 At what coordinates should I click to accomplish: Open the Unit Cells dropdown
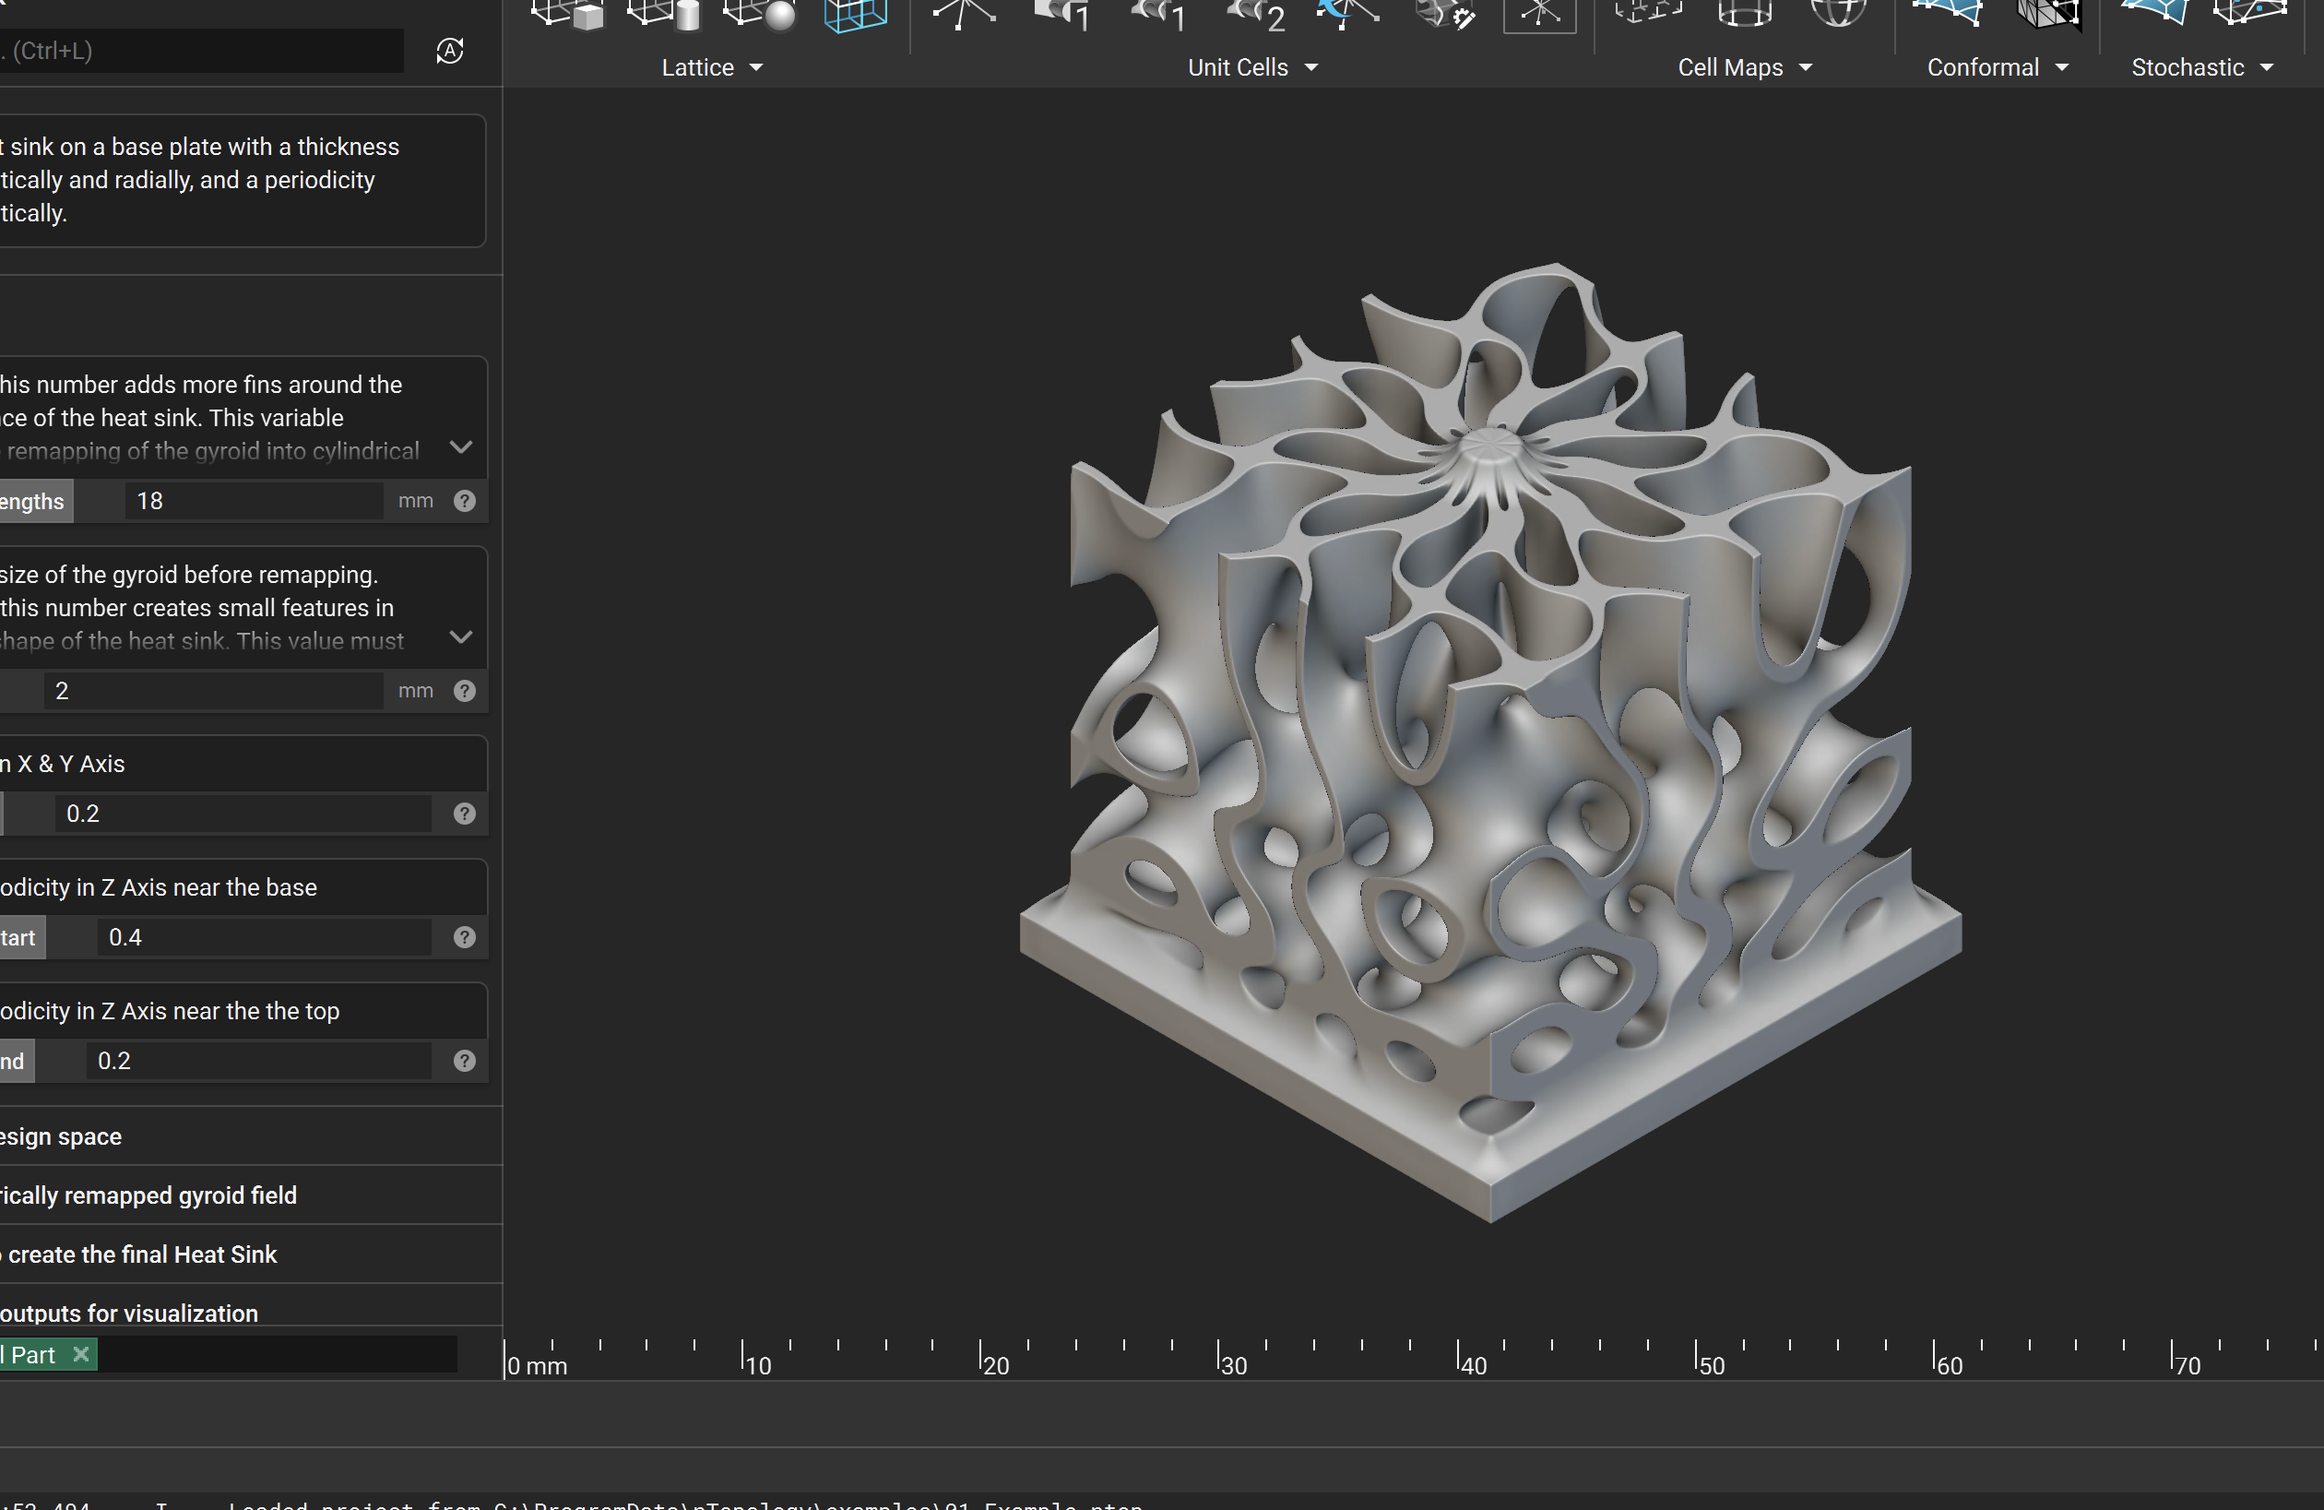pos(1251,67)
